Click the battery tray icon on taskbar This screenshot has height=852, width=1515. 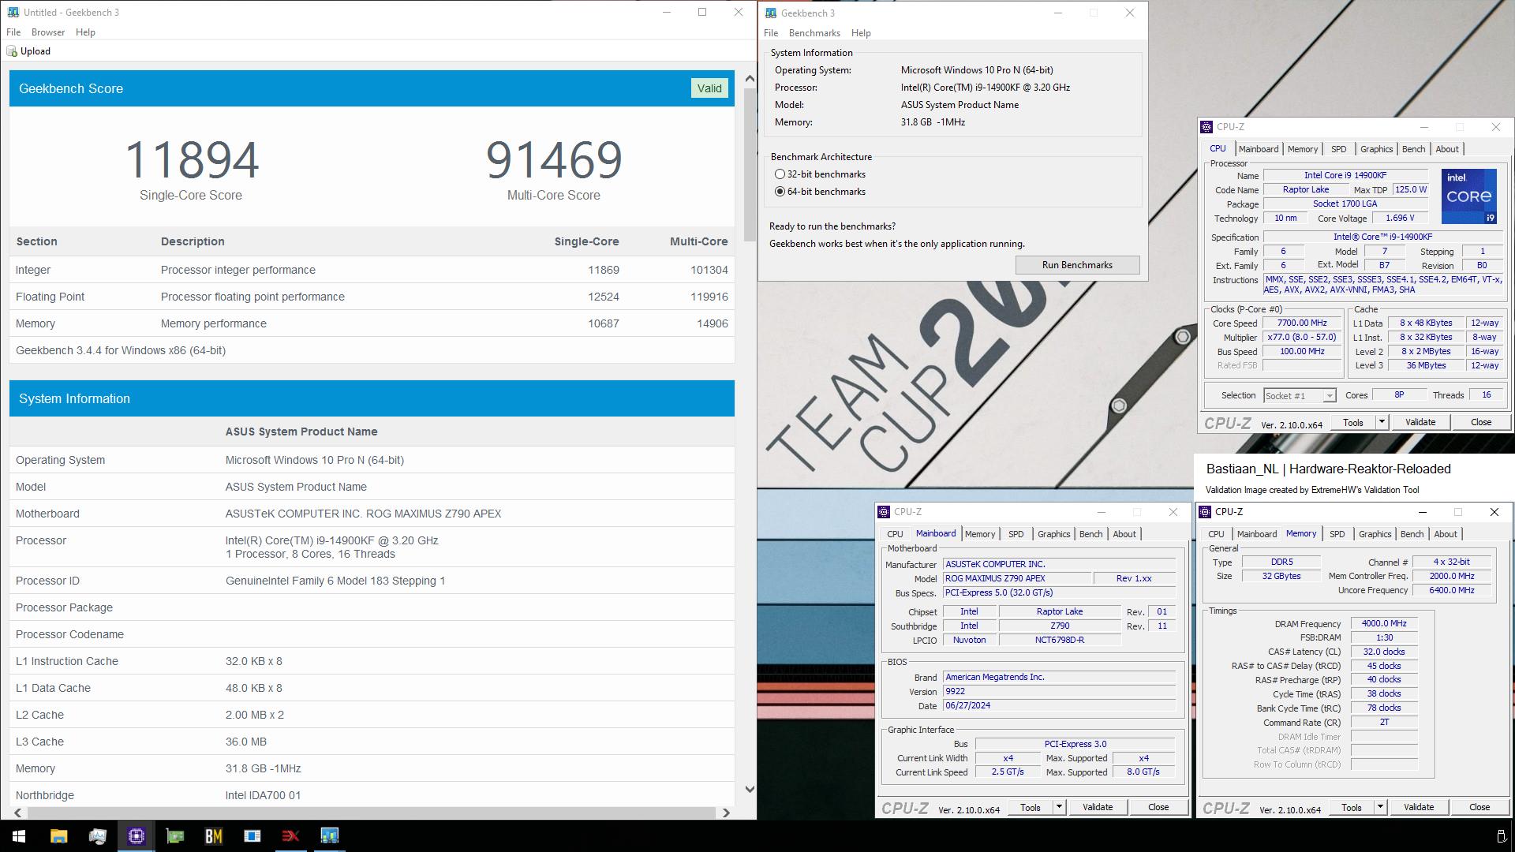pyautogui.click(x=1501, y=836)
